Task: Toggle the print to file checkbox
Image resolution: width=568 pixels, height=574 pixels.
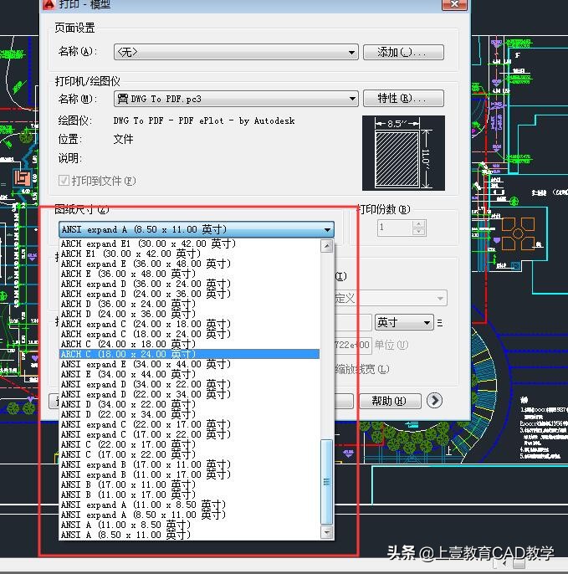Action: pyautogui.click(x=64, y=181)
